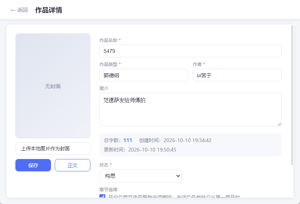The height and width of the screenshot is (204, 300).
Task: Click the textarea resize handle in 简介
Action: pos(279,124)
